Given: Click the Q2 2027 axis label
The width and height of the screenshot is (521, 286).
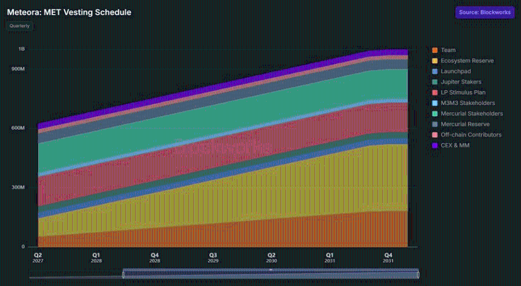Looking at the screenshot, I should coord(38,258).
